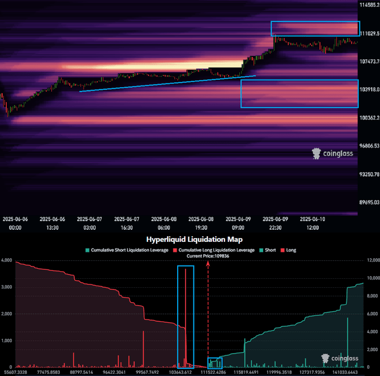The image size is (380, 376).
Task: Click the 12,000 right axis tick
Action: pyautogui.click(x=373, y=260)
